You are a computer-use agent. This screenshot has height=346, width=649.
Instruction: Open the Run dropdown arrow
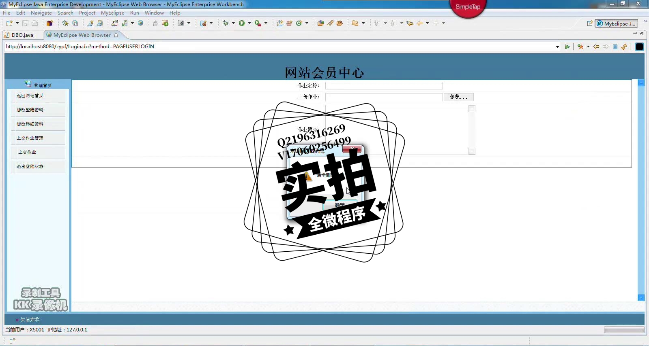(x=249, y=23)
